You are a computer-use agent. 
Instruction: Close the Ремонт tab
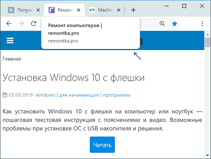coord(78,10)
